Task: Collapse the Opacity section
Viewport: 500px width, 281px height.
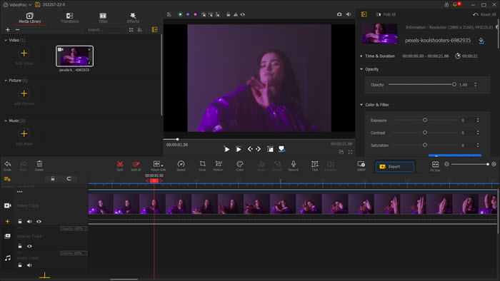Action: (361, 69)
